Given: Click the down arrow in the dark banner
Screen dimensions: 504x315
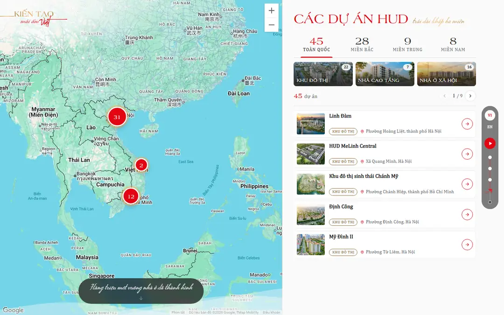Looking at the screenshot, I should pos(141,298).
